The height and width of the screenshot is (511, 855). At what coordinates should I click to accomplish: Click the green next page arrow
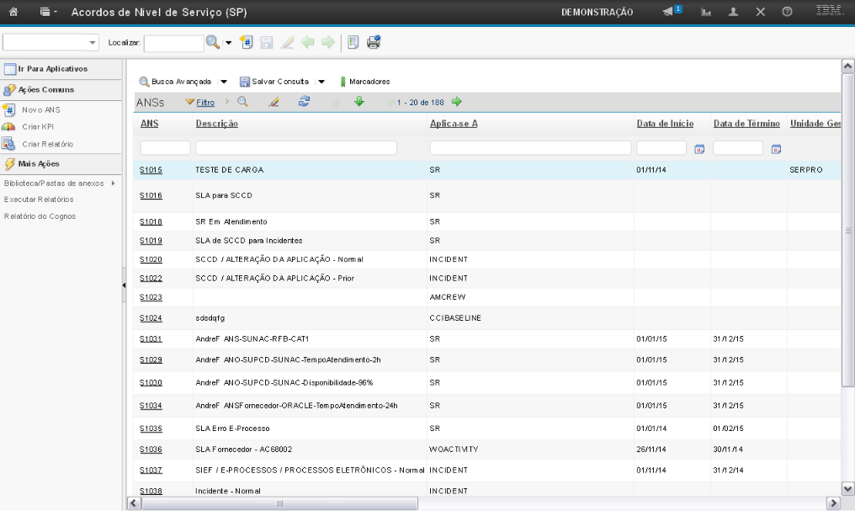457,102
